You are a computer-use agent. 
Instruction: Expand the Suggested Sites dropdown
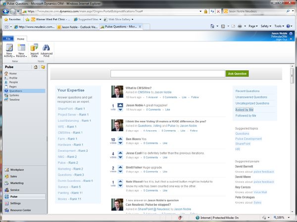click(100, 19)
